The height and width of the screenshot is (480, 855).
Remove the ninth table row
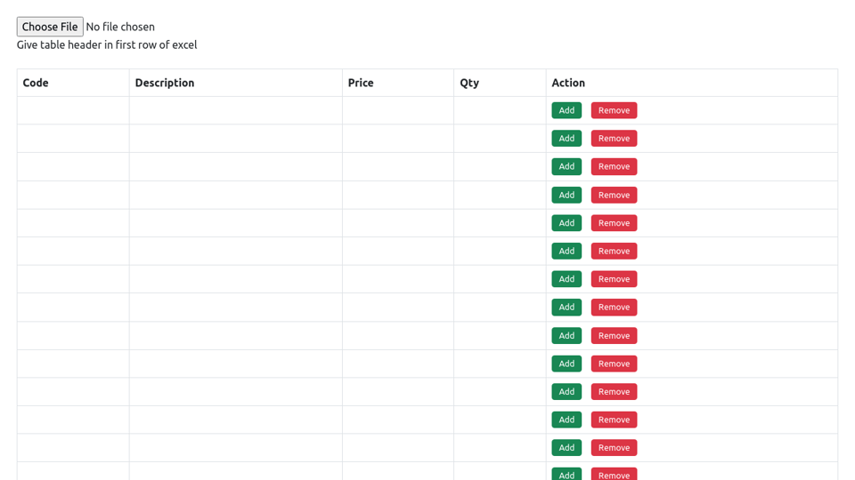tap(614, 336)
